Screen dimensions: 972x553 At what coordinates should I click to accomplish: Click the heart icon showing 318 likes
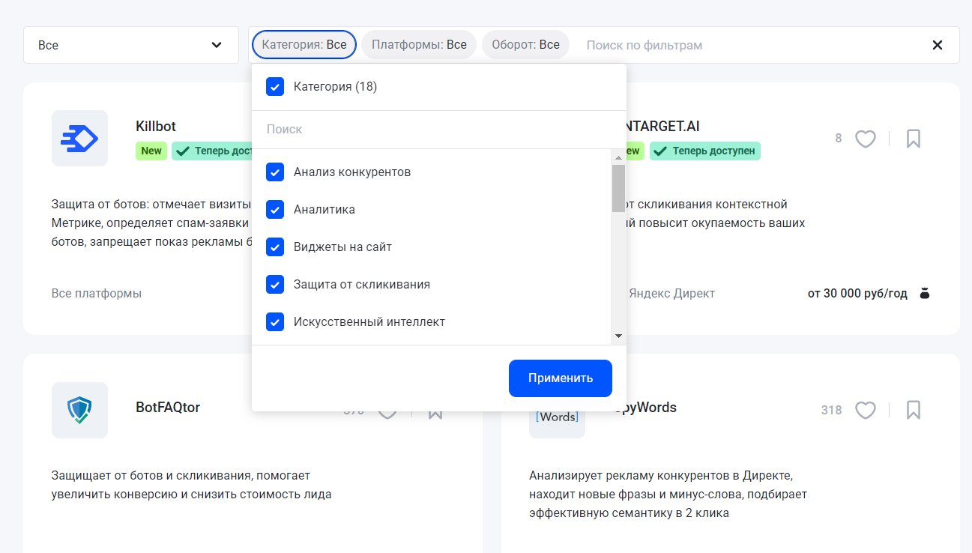pyautogui.click(x=866, y=410)
